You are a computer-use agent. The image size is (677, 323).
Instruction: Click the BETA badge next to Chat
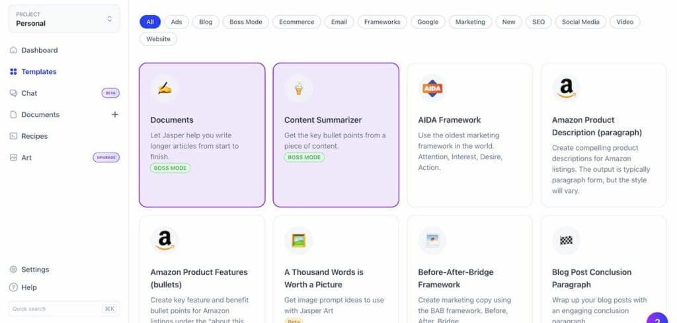(110, 93)
